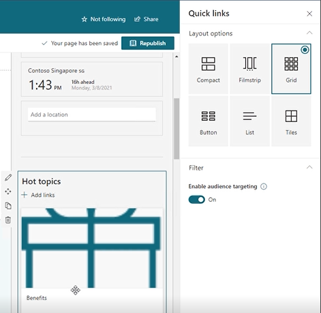Click the Add a location field
Image resolution: width=321 pixels, height=313 pixels.
(x=92, y=115)
